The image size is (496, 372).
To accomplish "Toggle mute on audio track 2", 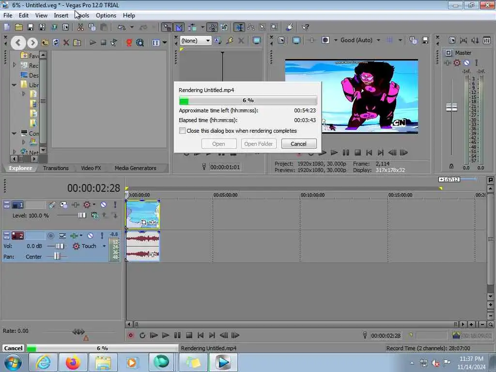I will pyautogui.click(x=90, y=236).
